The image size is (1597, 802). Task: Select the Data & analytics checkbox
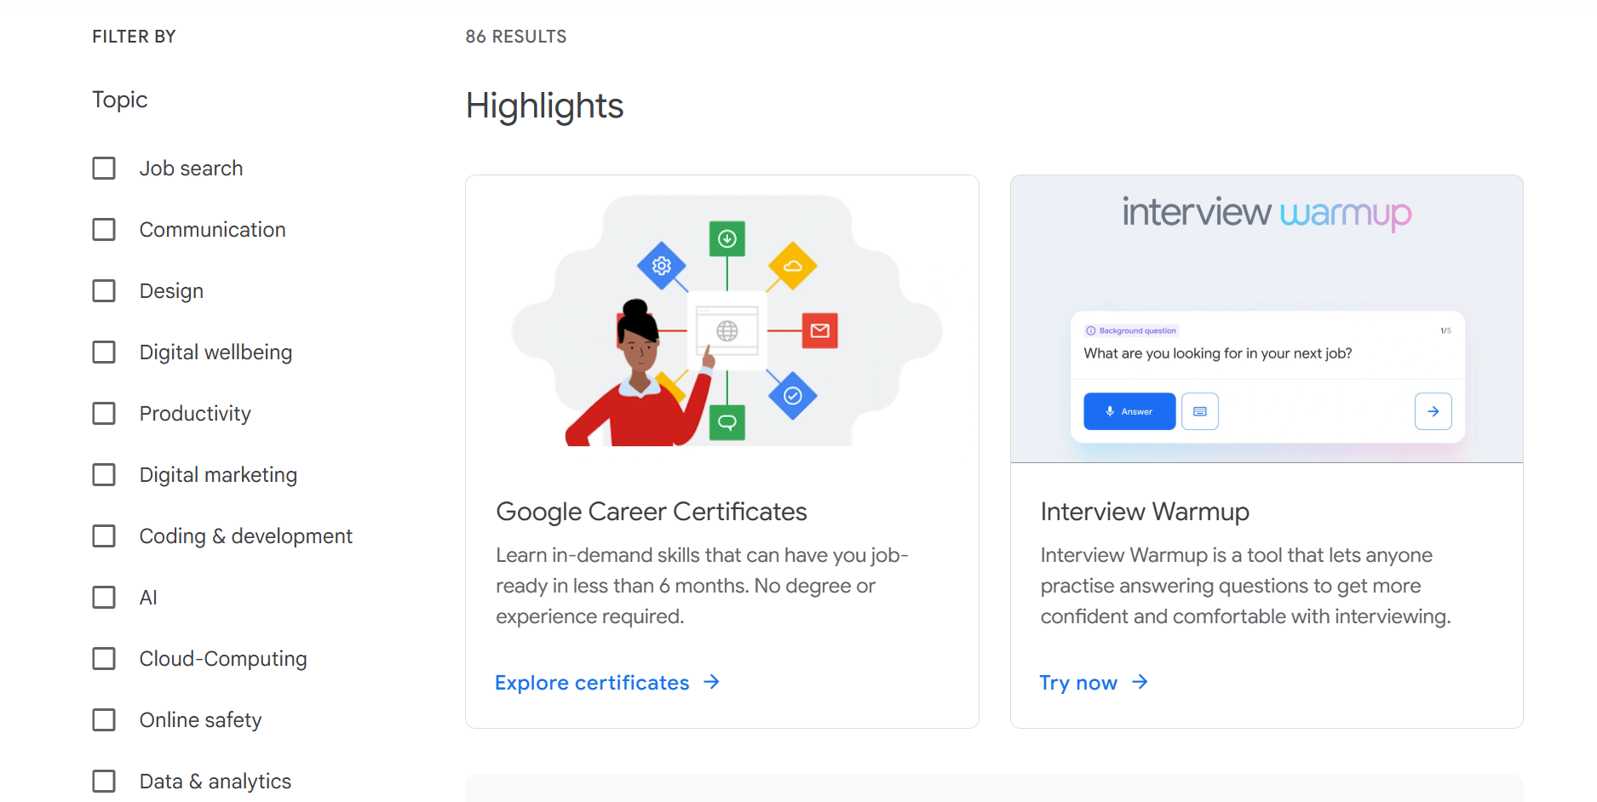pyautogui.click(x=104, y=782)
